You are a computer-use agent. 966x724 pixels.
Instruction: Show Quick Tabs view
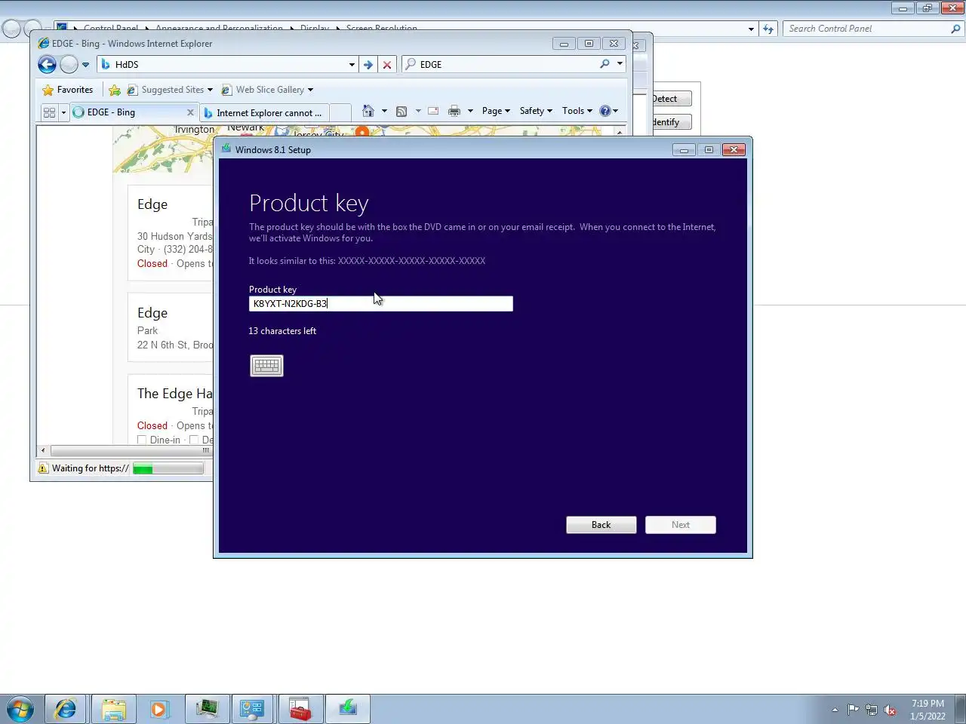[50, 112]
